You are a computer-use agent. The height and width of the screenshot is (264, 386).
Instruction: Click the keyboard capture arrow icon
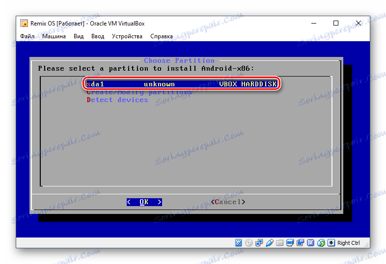pos(331,243)
